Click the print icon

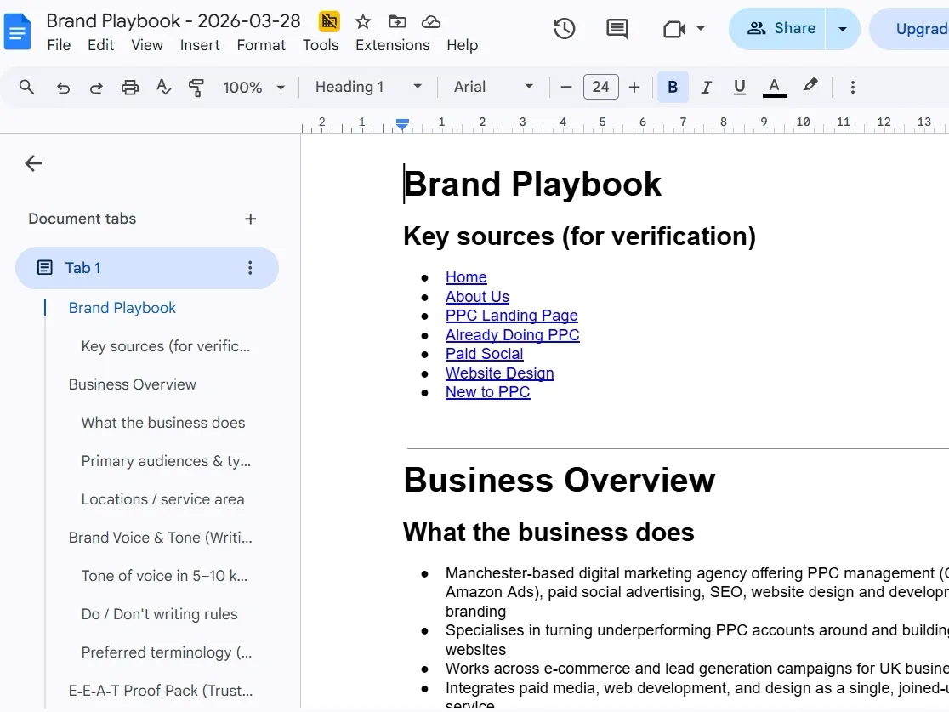coord(129,87)
